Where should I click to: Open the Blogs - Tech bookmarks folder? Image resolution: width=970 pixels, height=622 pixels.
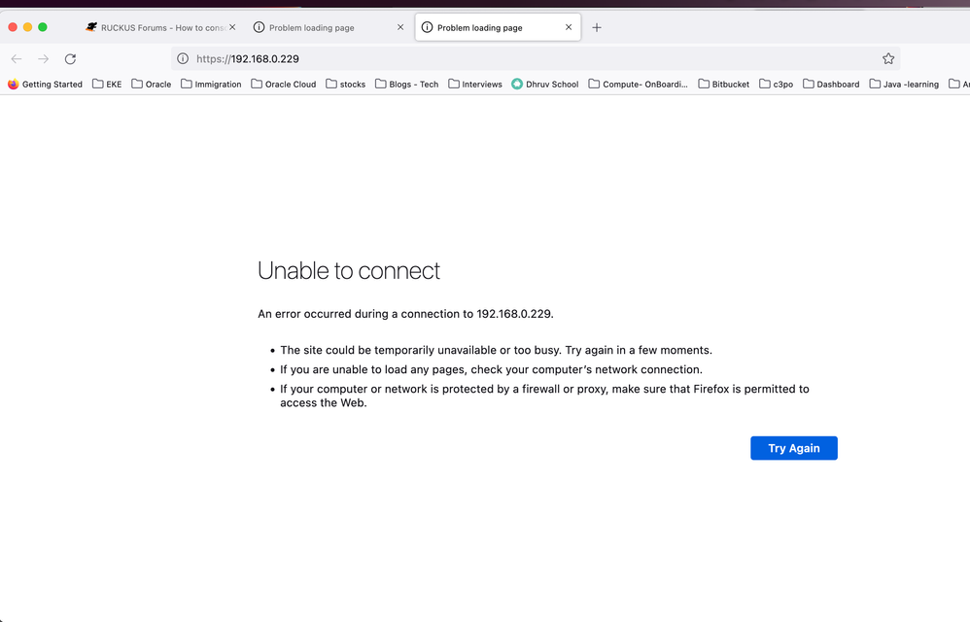coord(406,85)
